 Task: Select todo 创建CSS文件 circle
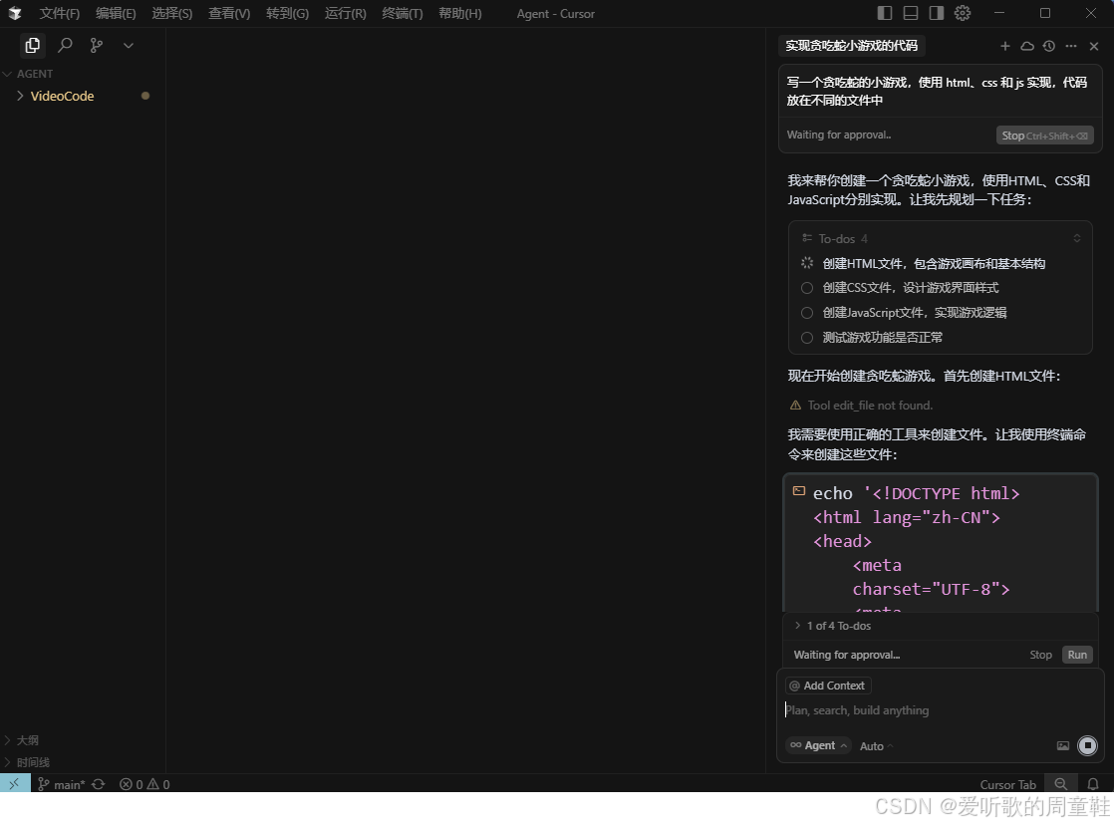tap(807, 288)
